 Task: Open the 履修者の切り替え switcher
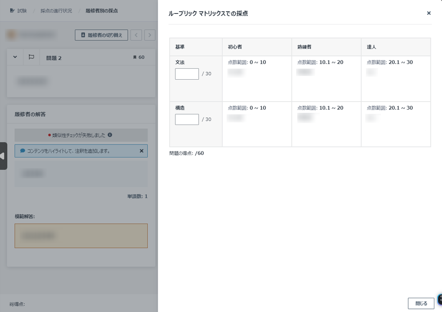click(x=101, y=35)
